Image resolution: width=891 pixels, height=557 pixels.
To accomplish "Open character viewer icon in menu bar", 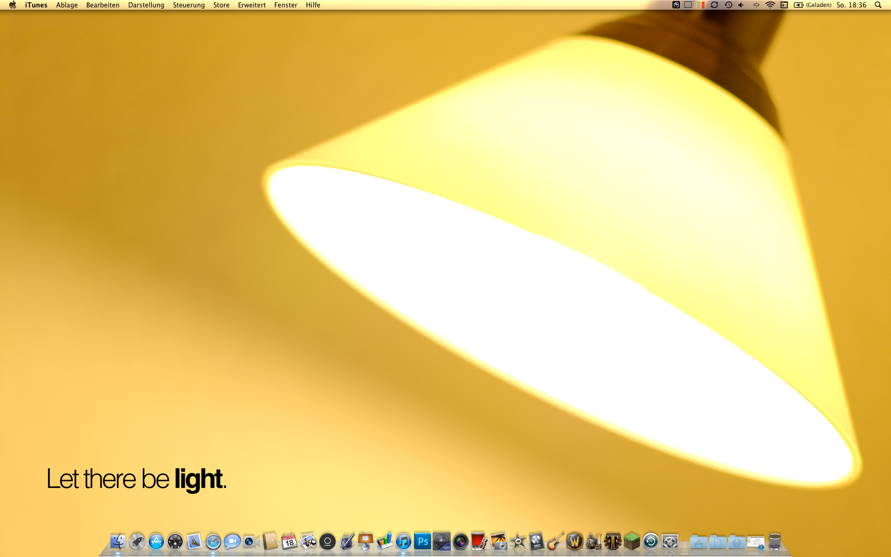I will 784,5.
